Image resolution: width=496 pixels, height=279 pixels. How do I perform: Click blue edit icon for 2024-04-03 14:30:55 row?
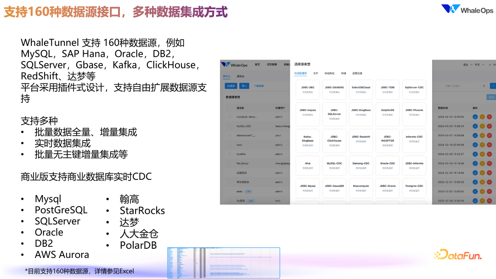click(x=475, y=117)
